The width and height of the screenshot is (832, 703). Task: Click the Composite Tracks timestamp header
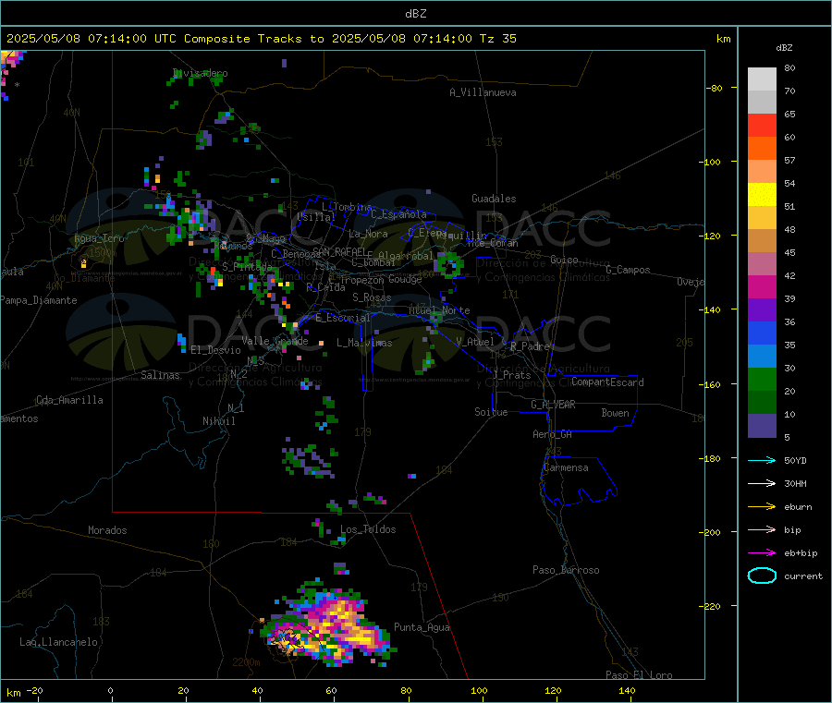pyautogui.click(x=262, y=39)
